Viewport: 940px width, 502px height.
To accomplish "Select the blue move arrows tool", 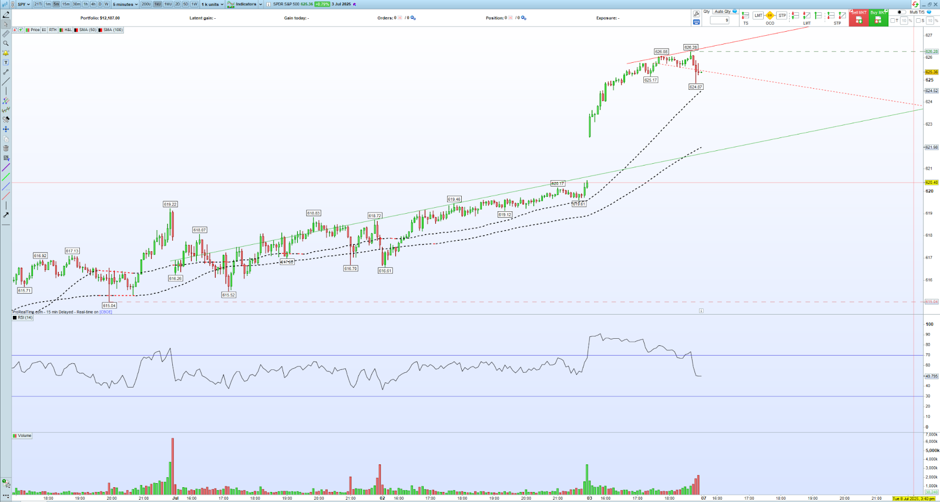I will (6, 129).
